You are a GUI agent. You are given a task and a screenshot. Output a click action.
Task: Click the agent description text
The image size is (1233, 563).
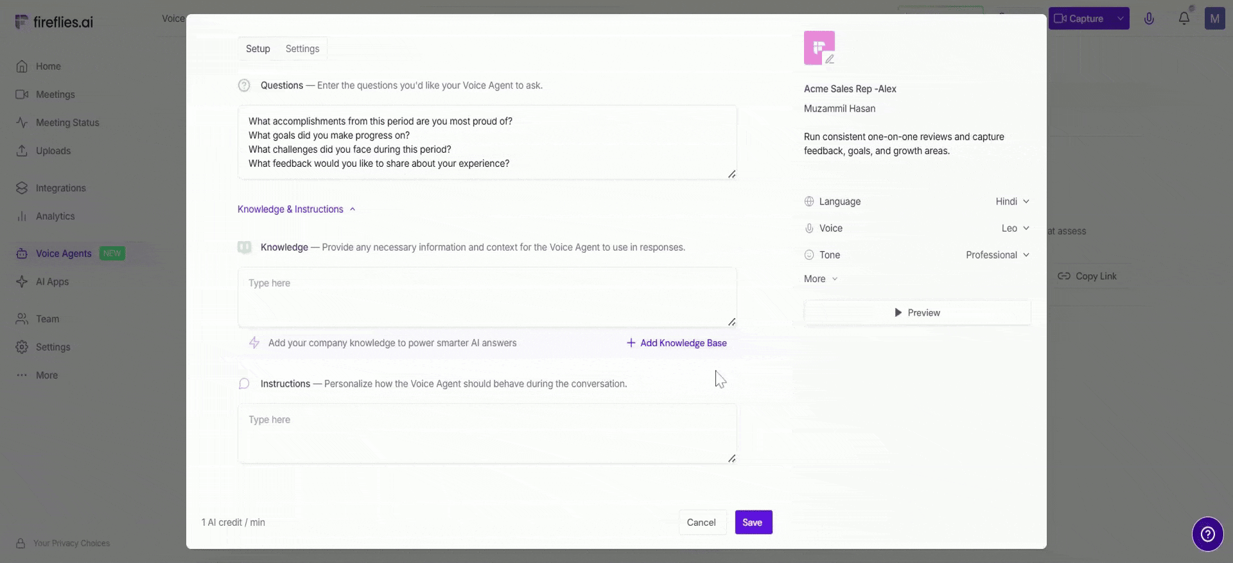tap(904, 144)
